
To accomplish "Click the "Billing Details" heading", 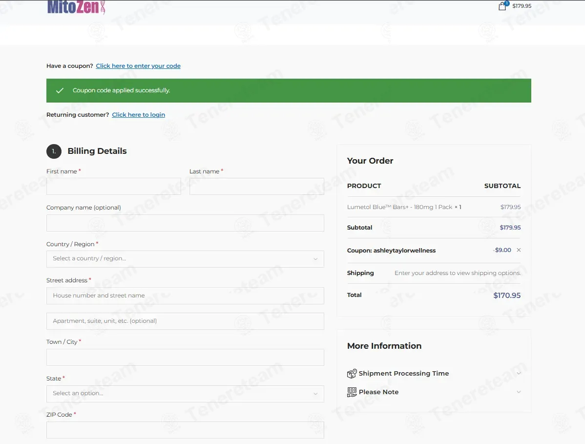I will [97, 151].
